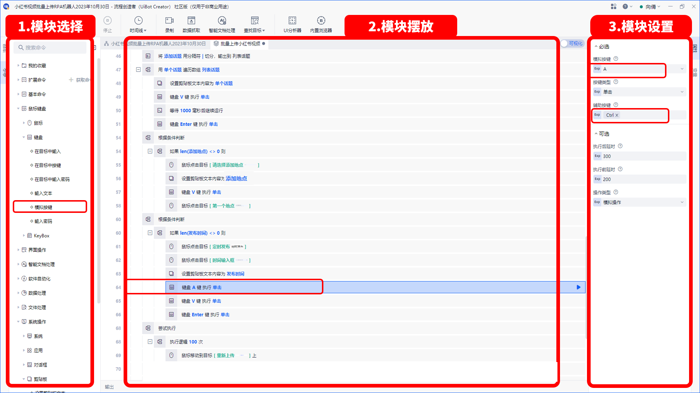Start the 录制 recording tool
The width and height of the screenshot is (700, 393).
[170, 24]
